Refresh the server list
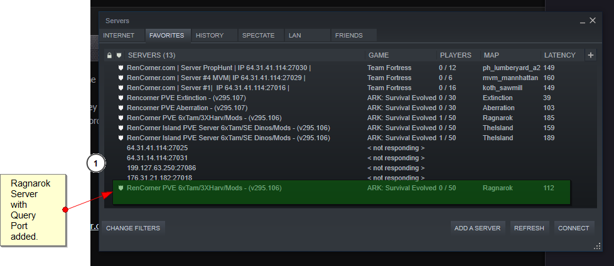 (529, 228)
